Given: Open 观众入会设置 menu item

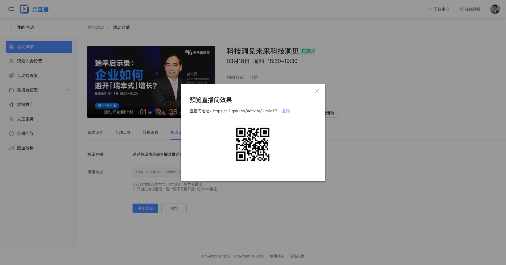Looking at the screenshot, I should pos(39,61).
